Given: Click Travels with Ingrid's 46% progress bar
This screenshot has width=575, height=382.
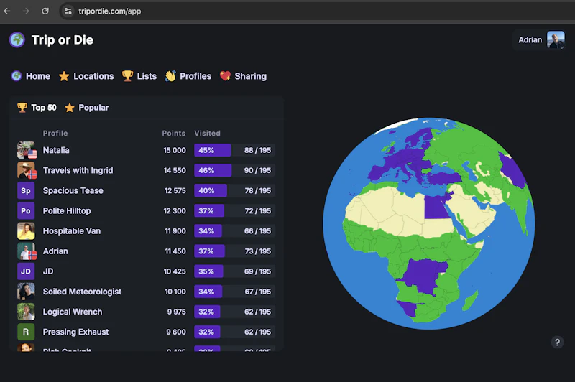Looking at the screenshot, I should 235,170.
